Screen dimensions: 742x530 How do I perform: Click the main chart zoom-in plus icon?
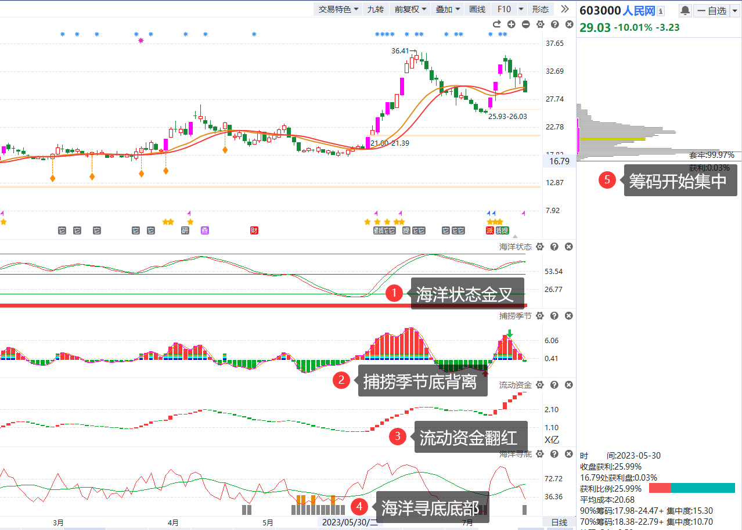coord(511,24)
